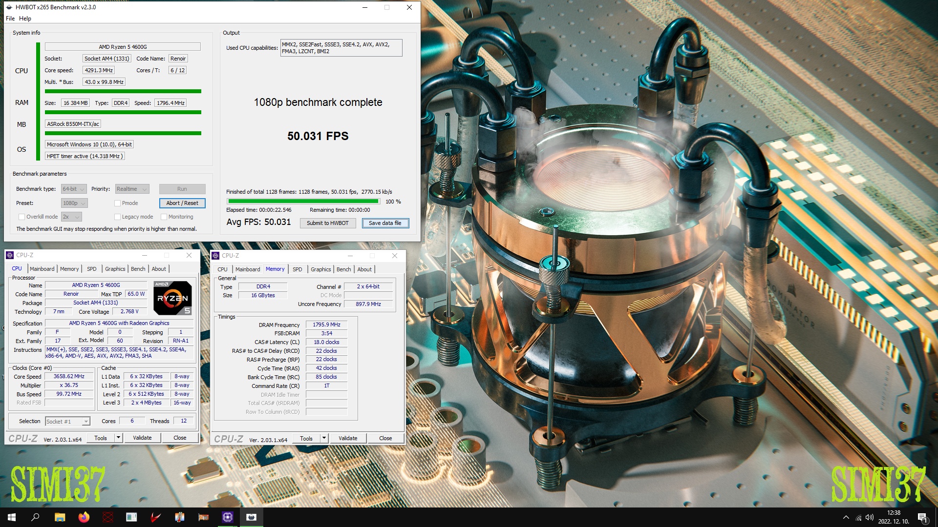Click Abort / Reset button
Image resolution: width=938 pixels, height=527 pixels.
point(182,203)
